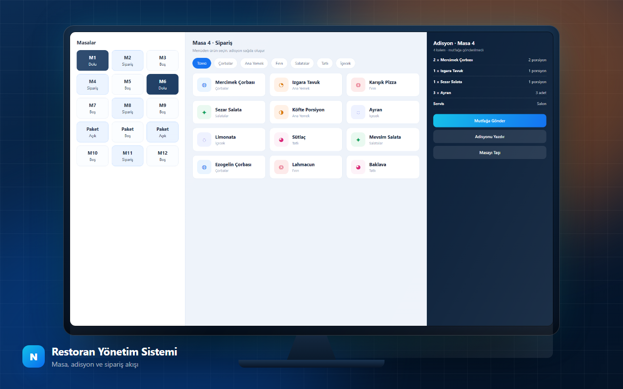Select table M8 with Sipariş status
623x389 pixels.
[x=128, y=108]
